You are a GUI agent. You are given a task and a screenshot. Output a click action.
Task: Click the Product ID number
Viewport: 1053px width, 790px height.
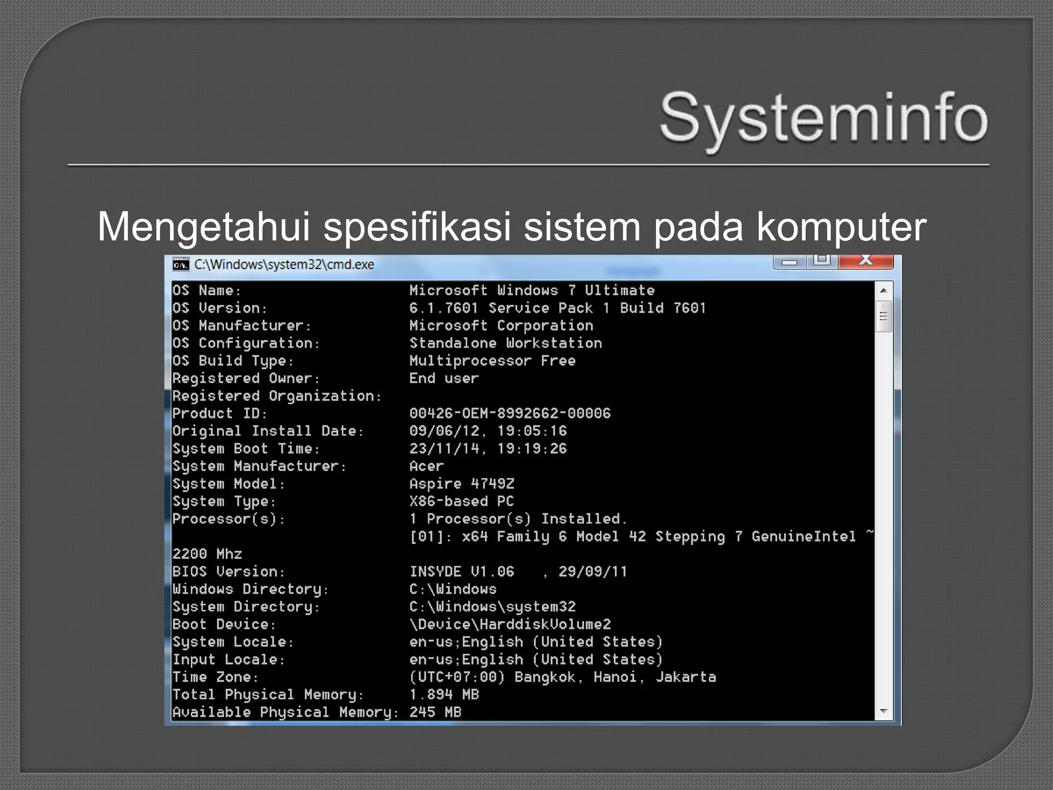pos(510,414)
